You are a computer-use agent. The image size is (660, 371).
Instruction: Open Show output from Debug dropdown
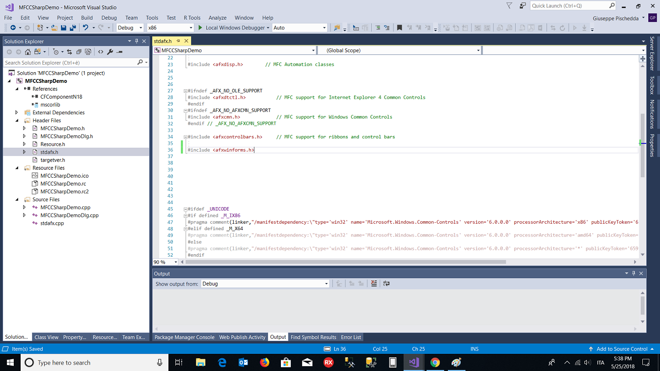[x=265, y=284]
